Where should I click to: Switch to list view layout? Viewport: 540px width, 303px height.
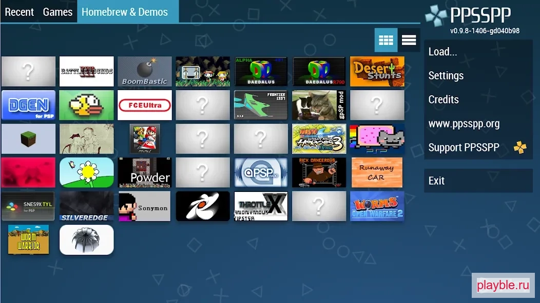409,40
